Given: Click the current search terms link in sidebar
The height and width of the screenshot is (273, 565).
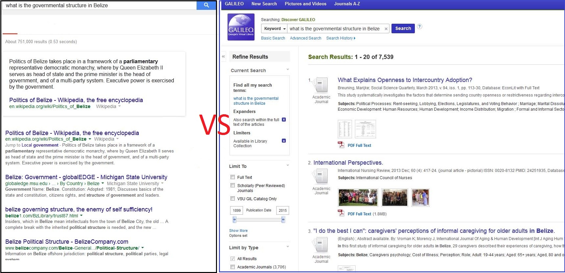Looking at the screenshot, I should point(256,101).
